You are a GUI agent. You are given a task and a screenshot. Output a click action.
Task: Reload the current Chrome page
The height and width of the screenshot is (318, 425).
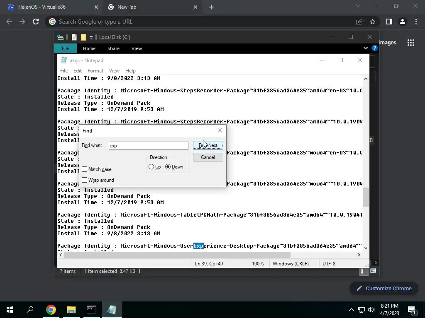(36, 22)
